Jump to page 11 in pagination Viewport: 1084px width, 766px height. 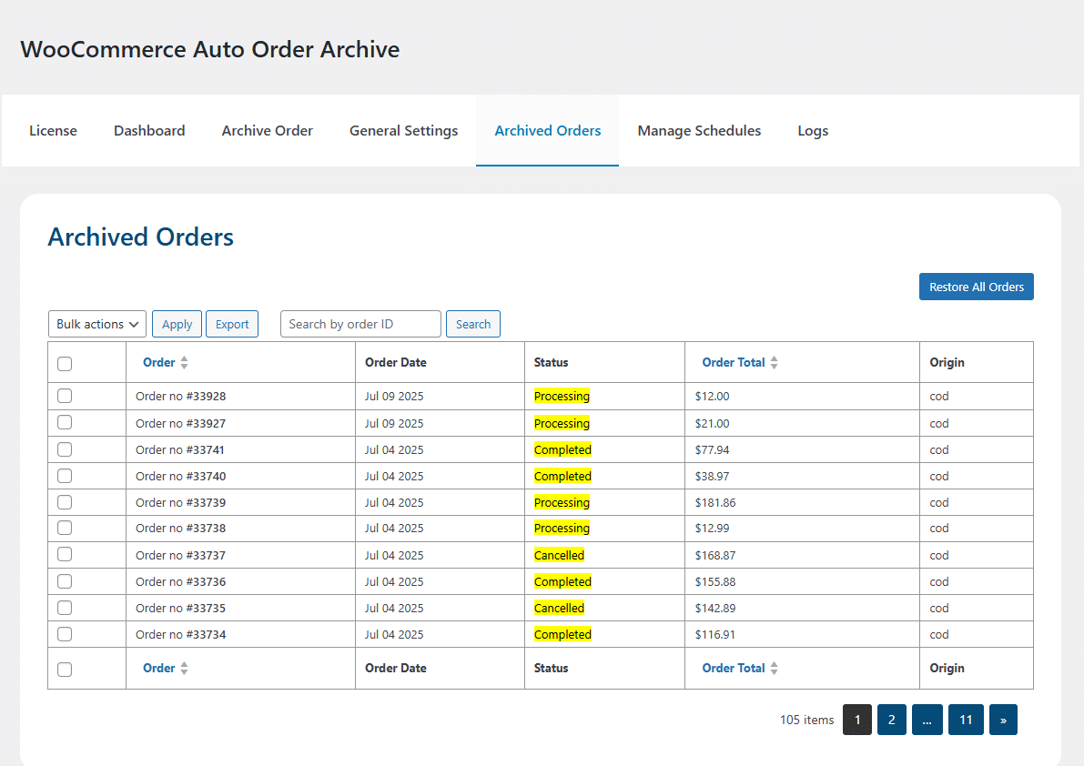(966, 720)
